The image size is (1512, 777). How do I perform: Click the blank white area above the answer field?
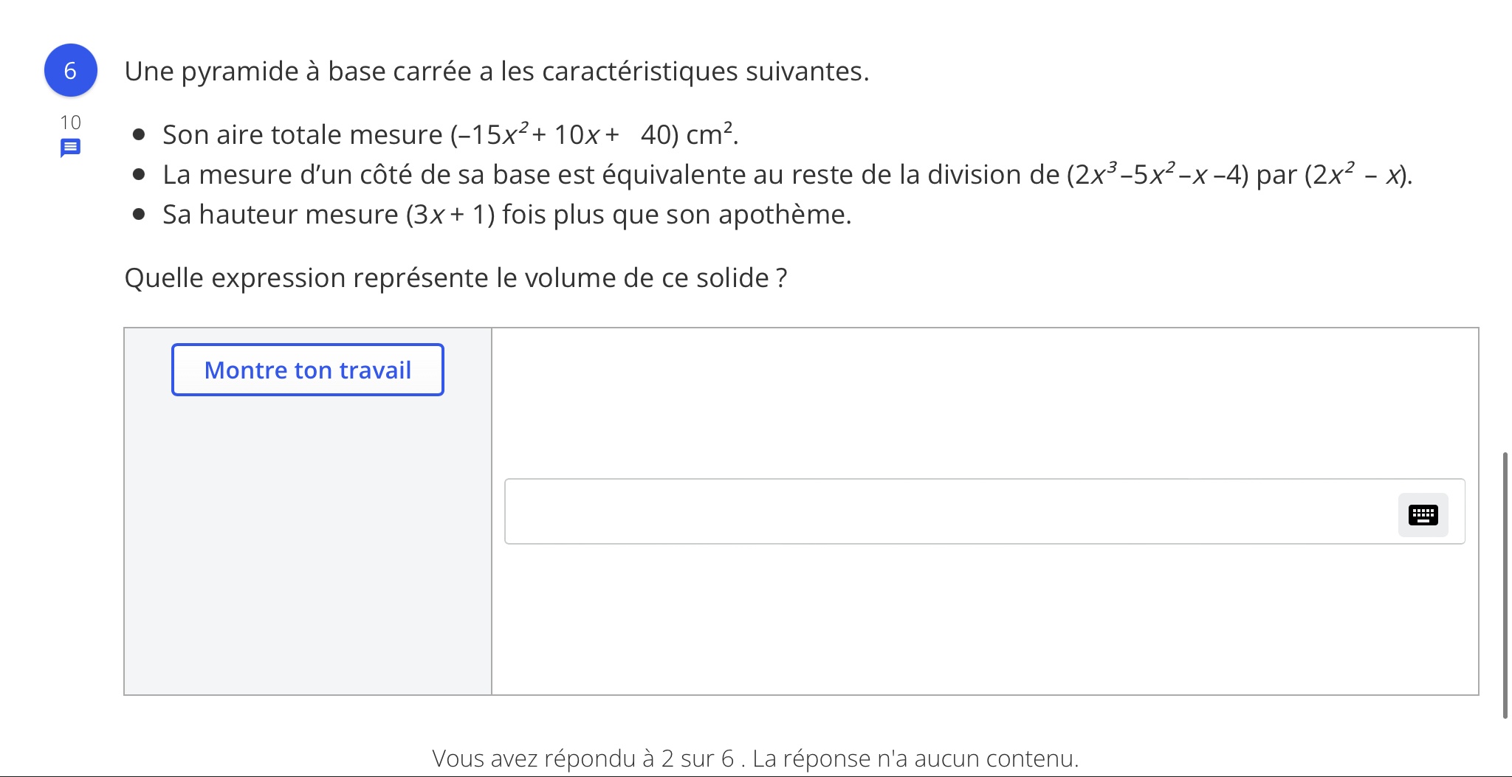984,402
